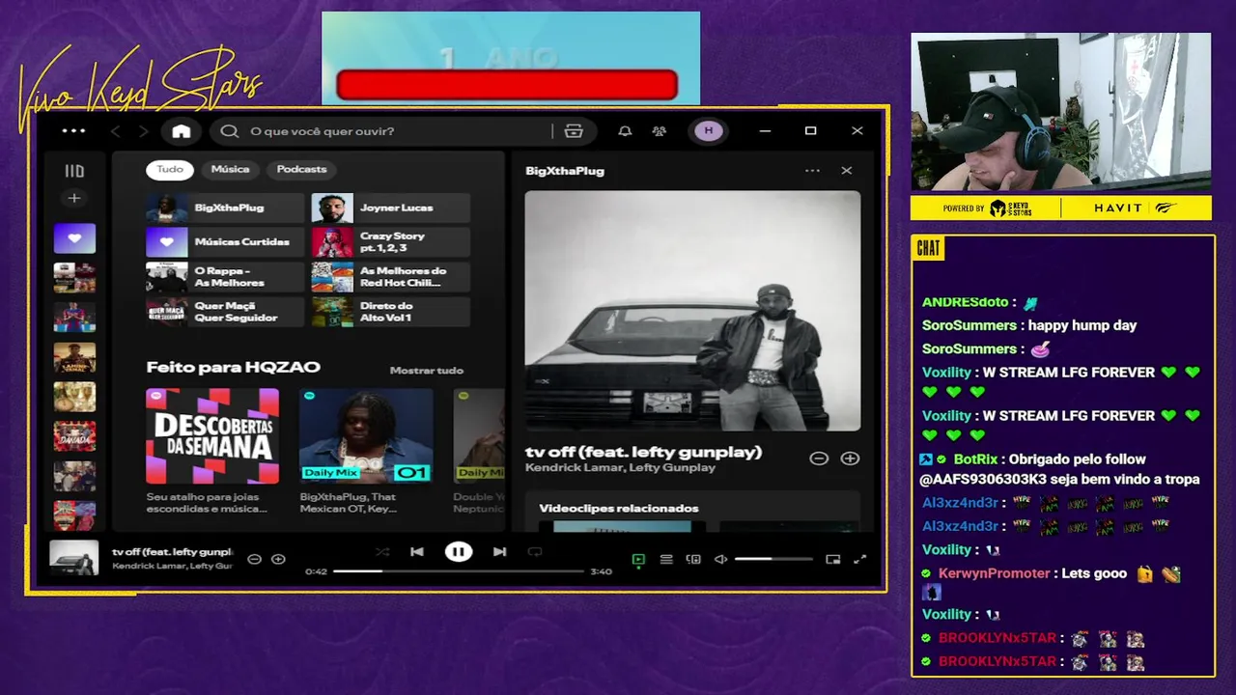The height and width of the screenshot is (695, 1236).
Task: Click now-playing thumbnail in bottom bar
Action: 74,558
